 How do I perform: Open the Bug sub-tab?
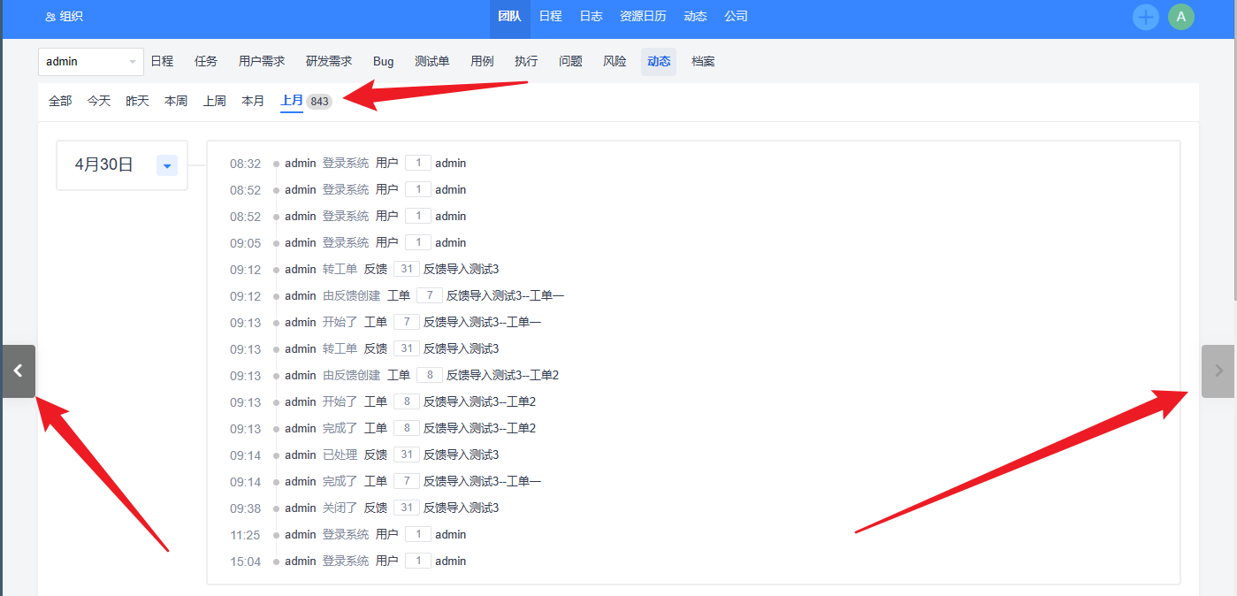click(x=383, y=62)
